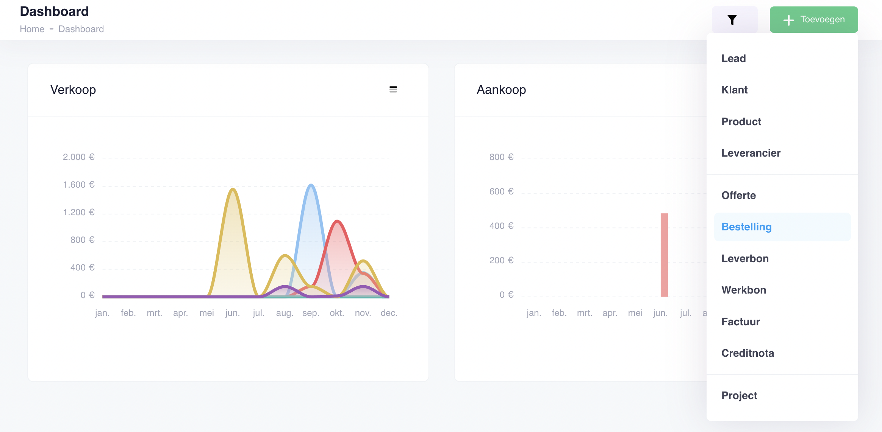Open the Verkoop chart options menu icon
The image size is (882, 432).
coord(393,89)
